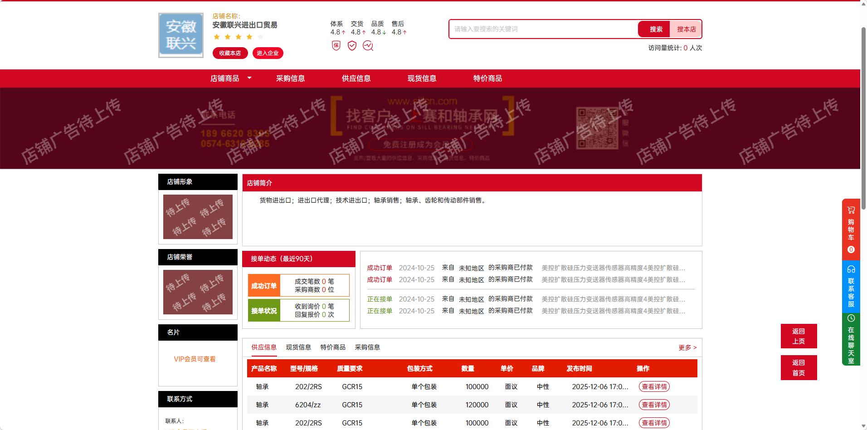Open 现货信息 in the red navigation bar

pos(422,78)
